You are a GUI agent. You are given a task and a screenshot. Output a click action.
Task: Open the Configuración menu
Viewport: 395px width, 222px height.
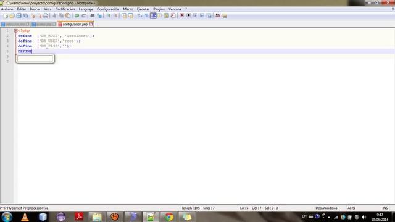pos(108,9)
